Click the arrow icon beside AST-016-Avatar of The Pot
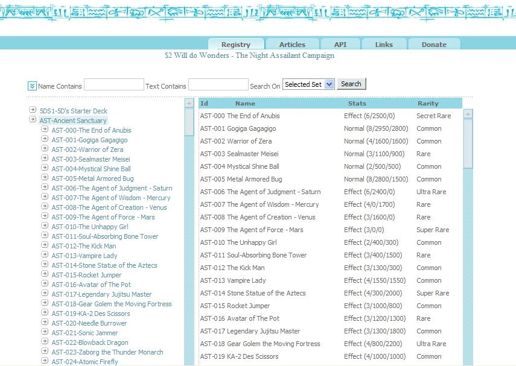Viewport: 516px width, 366px height. click(45, 283)
